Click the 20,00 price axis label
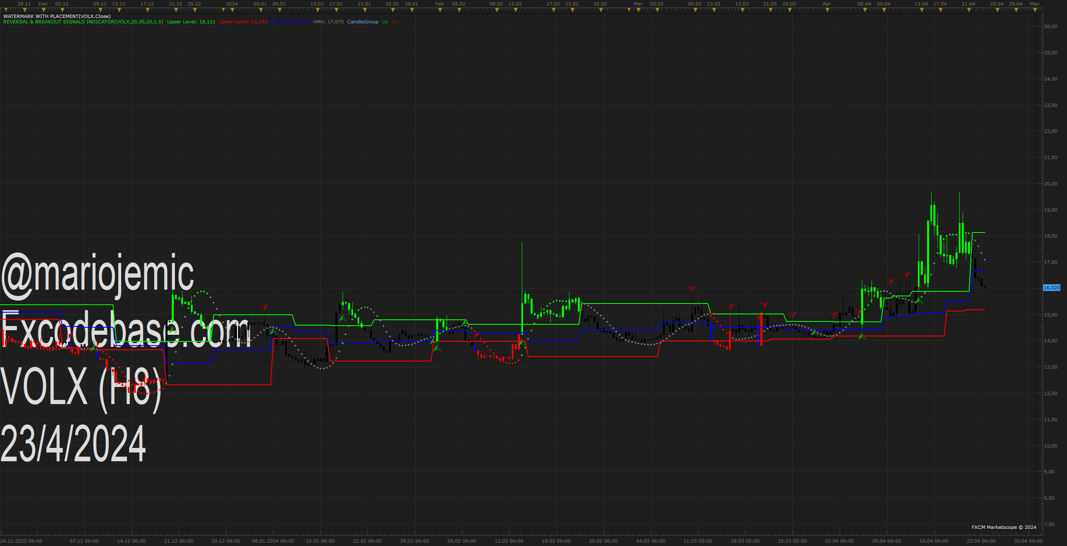This screenshot has width=1067, height=546. [1051, 184]
